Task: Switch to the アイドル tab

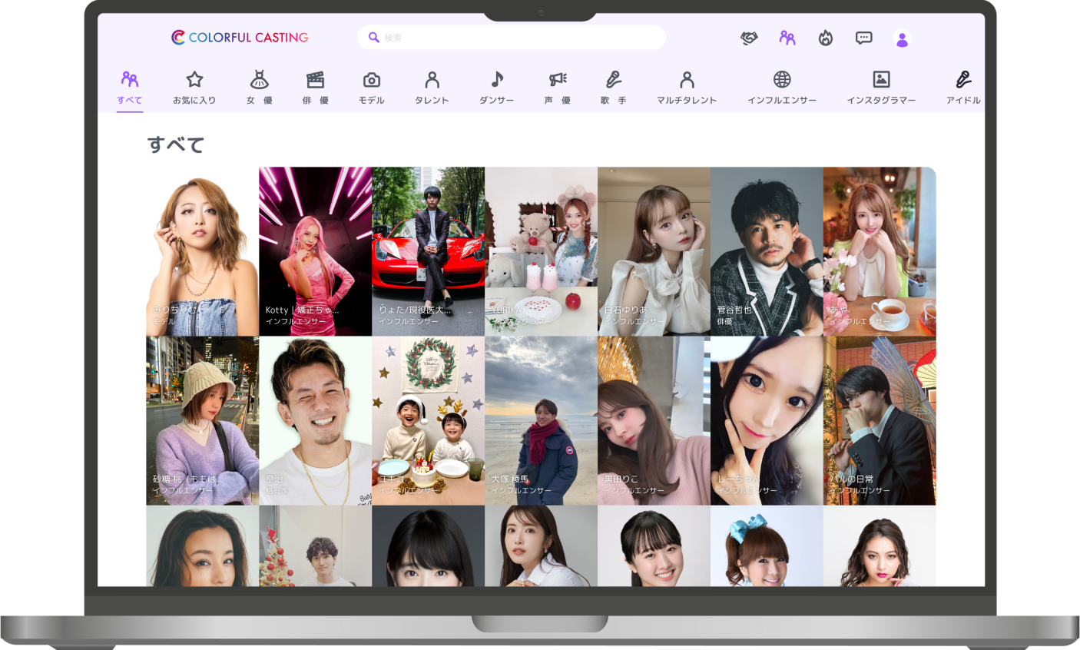Action: pyautogui.click(x=963, y=88)
